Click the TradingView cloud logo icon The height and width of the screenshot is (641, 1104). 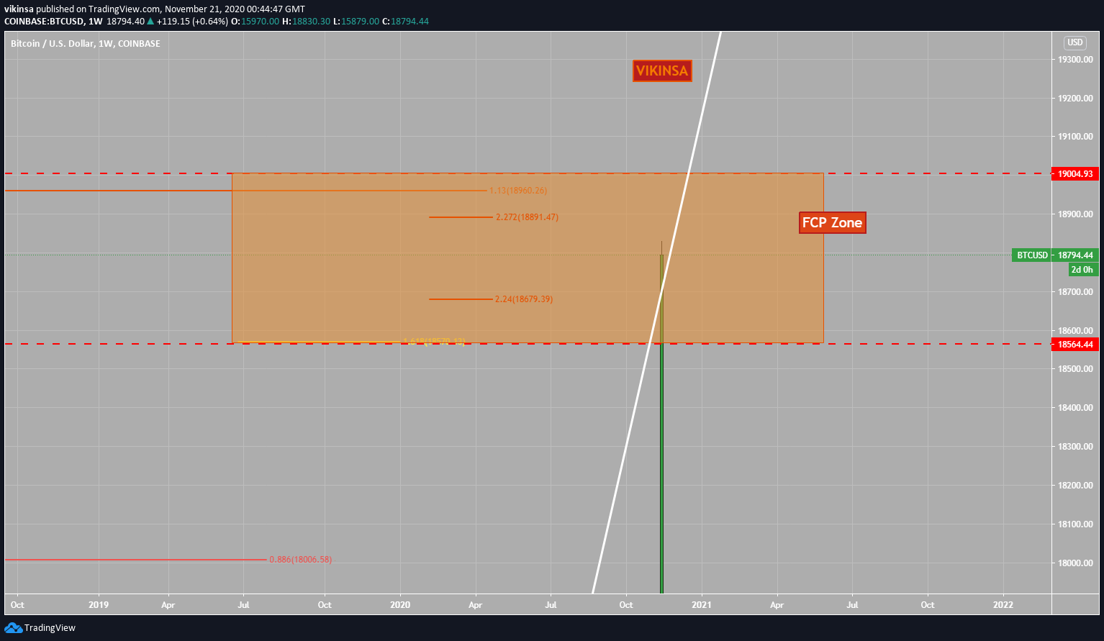click(x=13, y=628)
